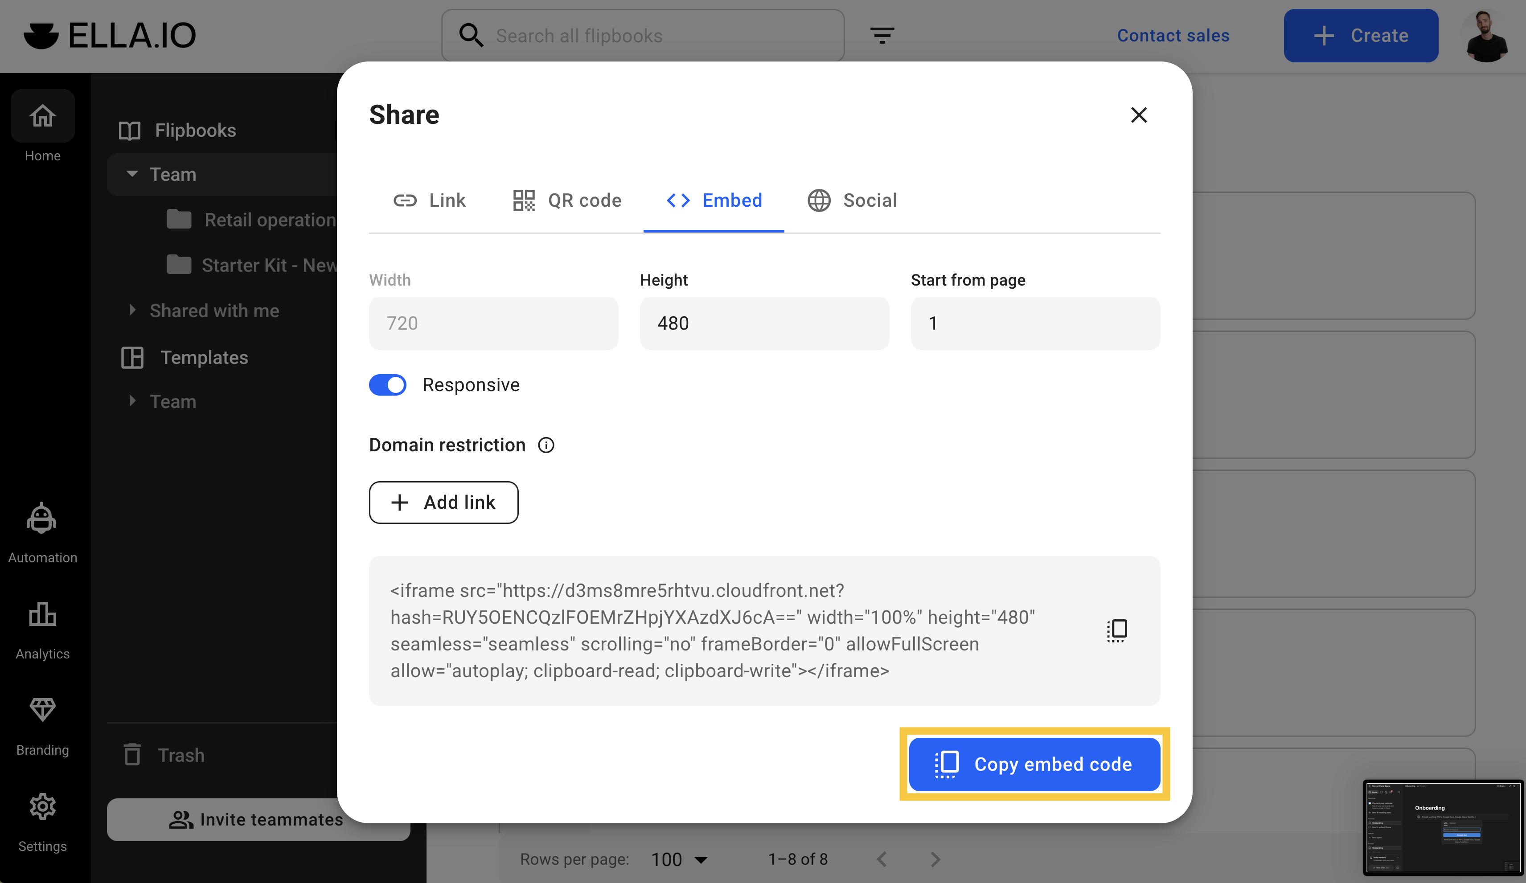The height and width of the screenshot is (883, 1526).
Task: Click the Retail operations folder icon
Action: 179,219
